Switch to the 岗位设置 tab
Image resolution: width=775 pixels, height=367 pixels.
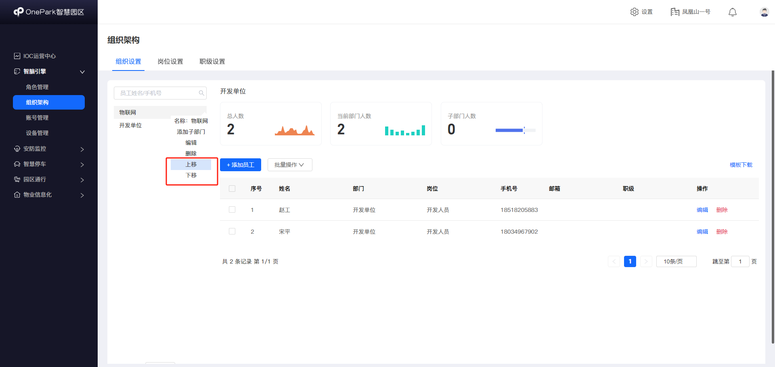point(170,61)
